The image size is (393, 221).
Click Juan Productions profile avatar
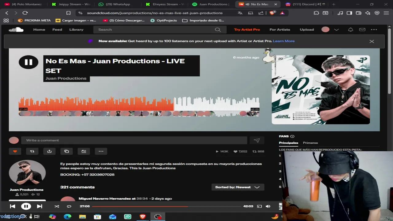27,173
